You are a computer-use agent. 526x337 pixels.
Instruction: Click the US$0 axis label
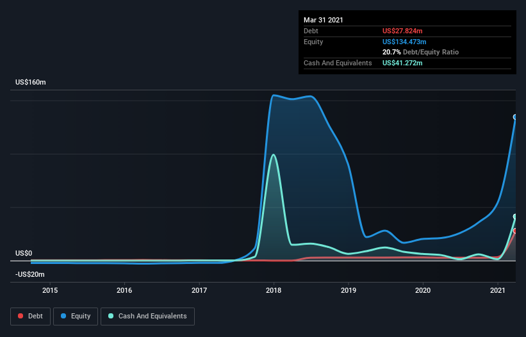tap(24, 254)
